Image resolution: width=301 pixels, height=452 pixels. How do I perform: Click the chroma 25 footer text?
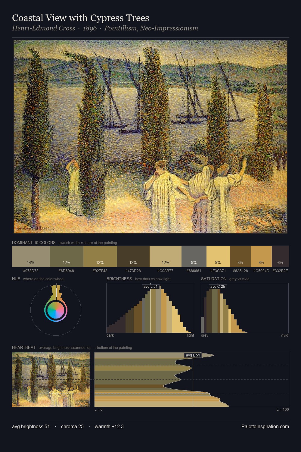pyautogui.click(x=72, y=426)
